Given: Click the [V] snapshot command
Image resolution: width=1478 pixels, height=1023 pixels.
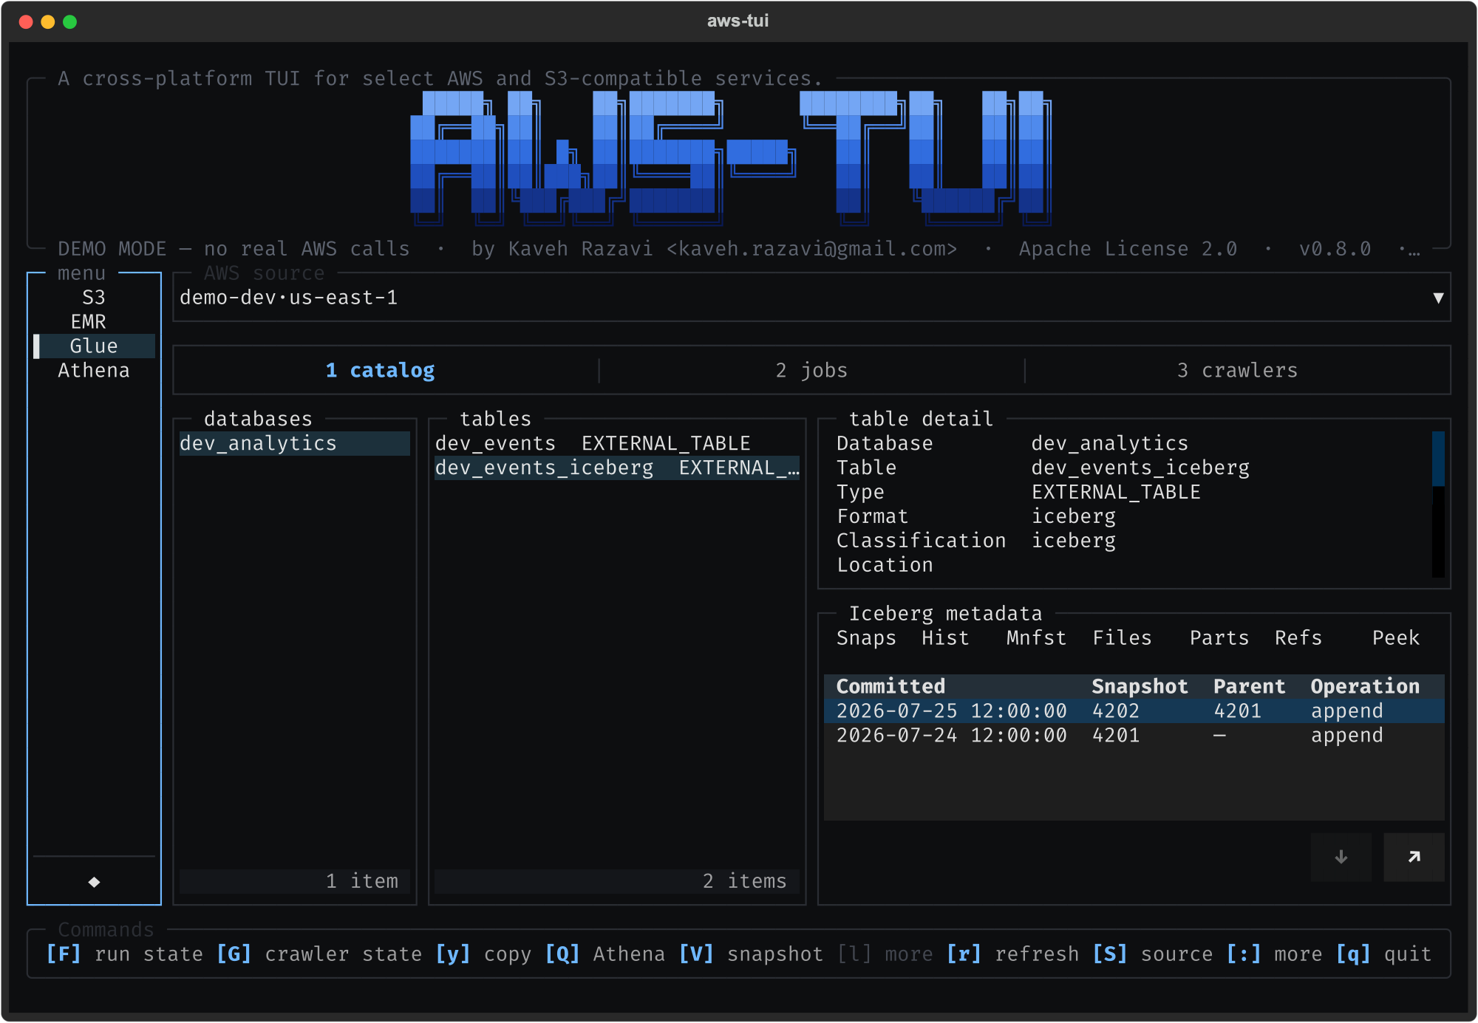Looking at the screenshot, I should pyautogui.click(x=751, y=954).
